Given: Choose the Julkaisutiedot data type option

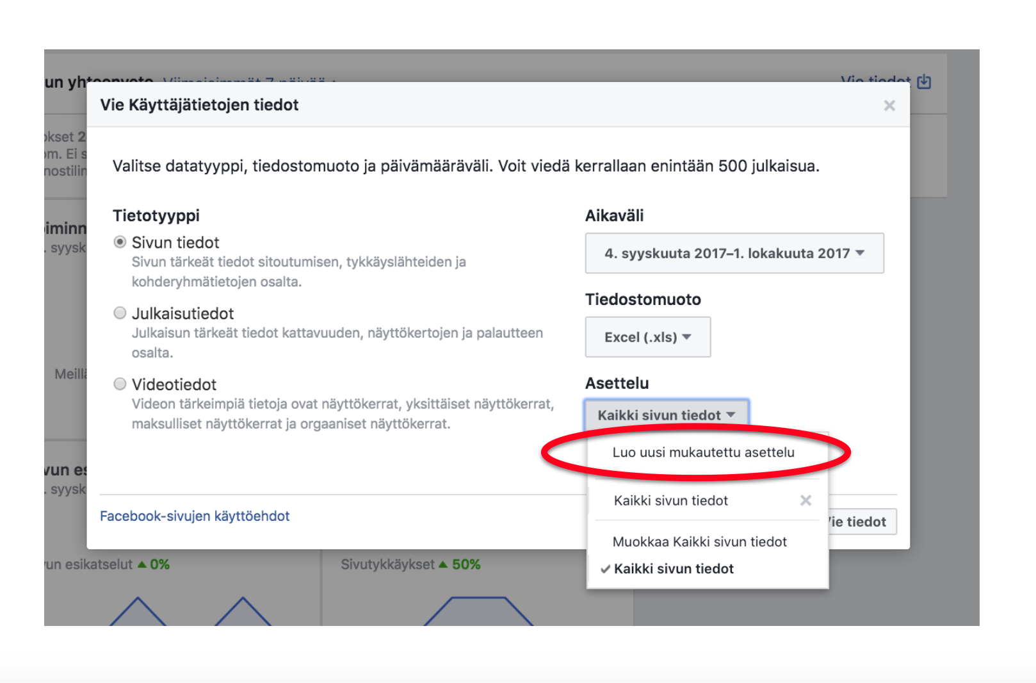Looking at the screenshot, I should (120, 313).
